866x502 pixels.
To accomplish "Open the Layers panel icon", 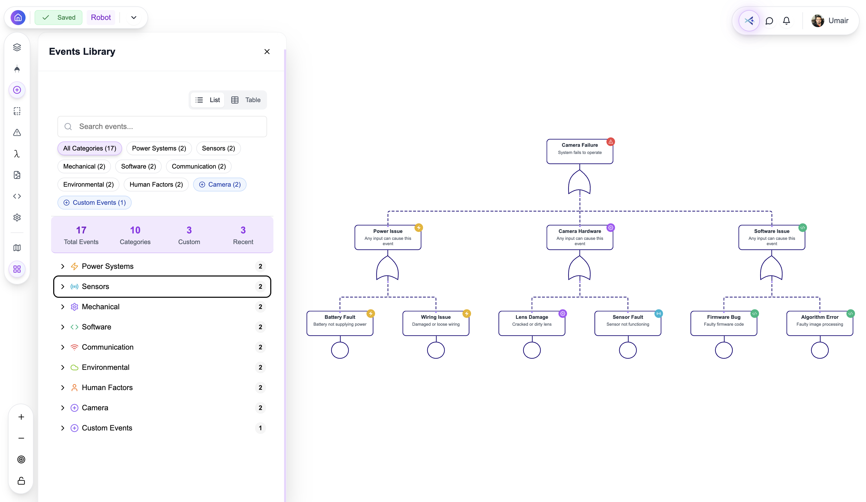I will coord(17,47).
